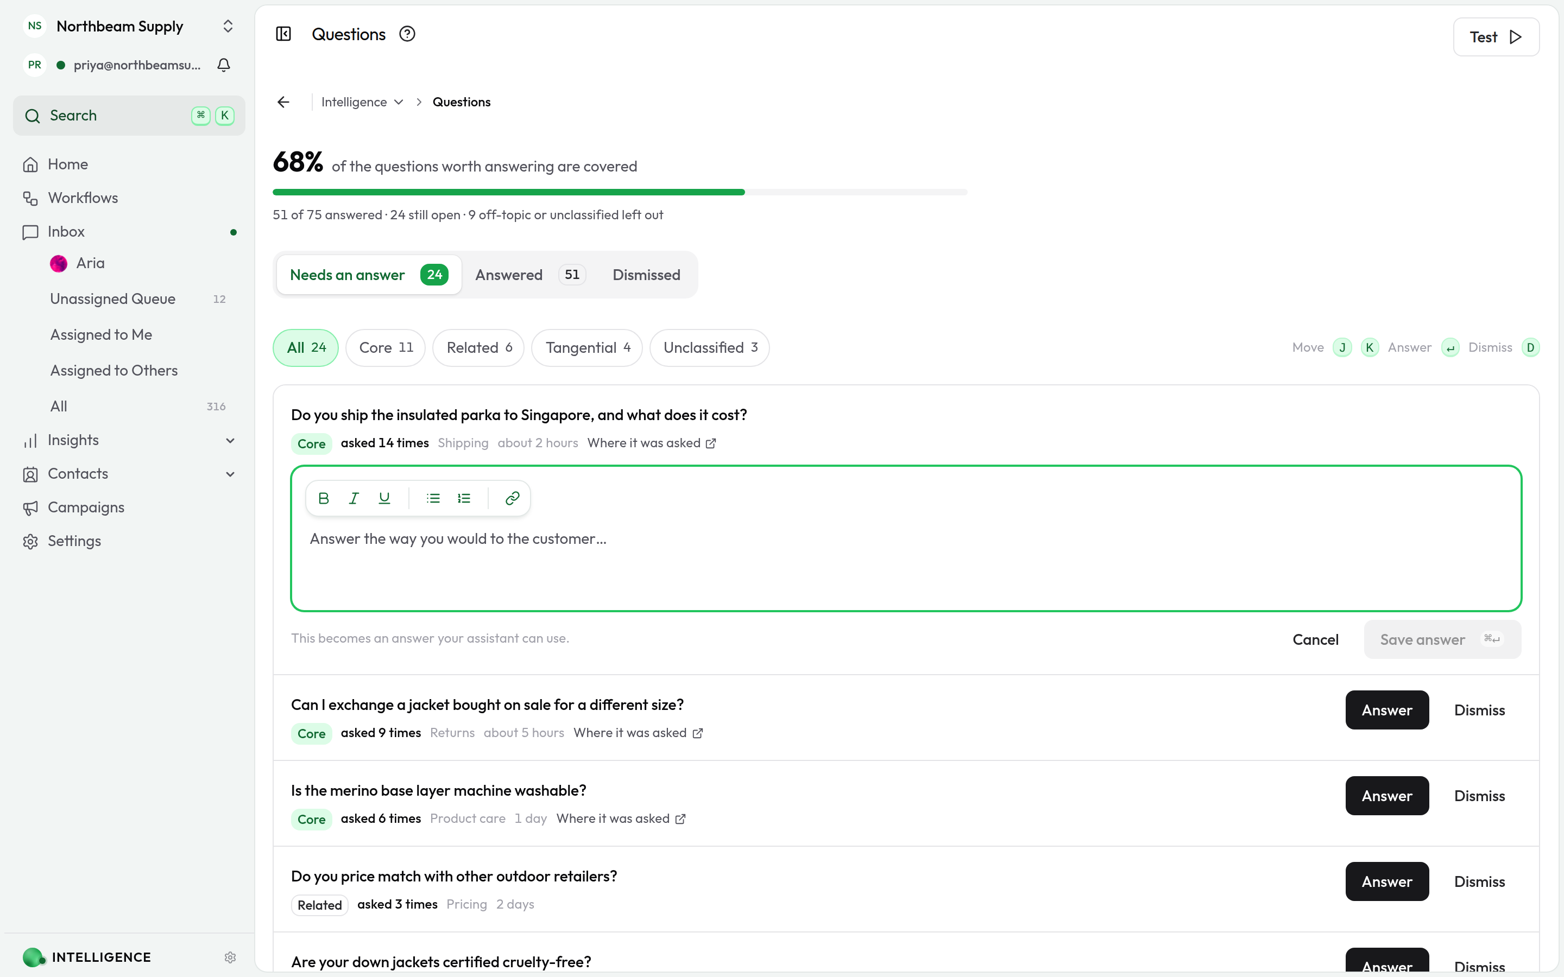Apply underline formatting in answer editor
Screen dimensions: 1564x977
point(384,498)
